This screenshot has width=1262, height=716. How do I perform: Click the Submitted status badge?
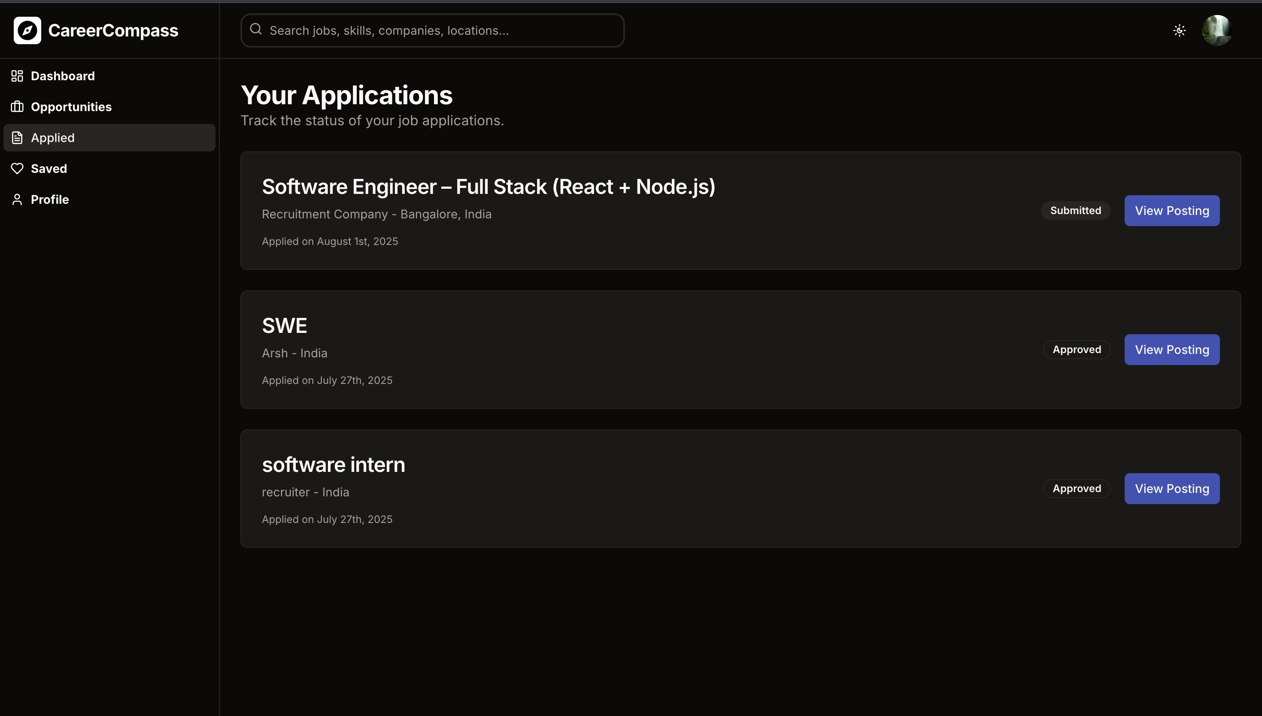click(x=1076, y=211)
